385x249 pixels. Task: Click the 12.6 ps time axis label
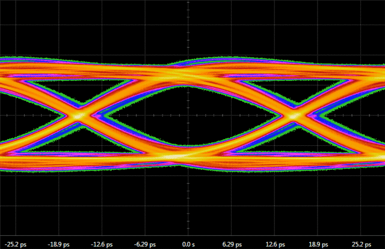(x=276, y=244)
